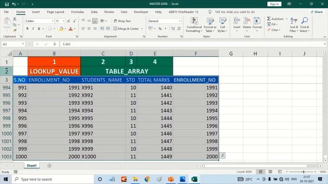The image size is (328, 184).
Task: Open Find & Select
Action: click(x=304, y=25)
